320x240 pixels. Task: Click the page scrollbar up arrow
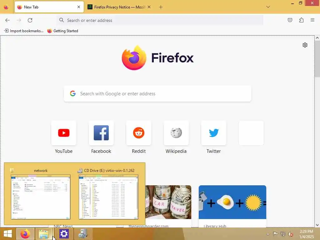click(x=317, y=38)
